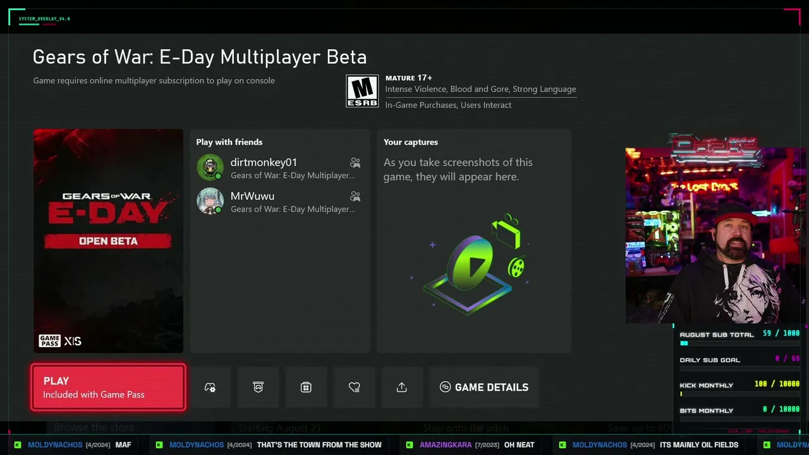Click the Play with friends heading
The width and height of the screenshot is (809, 455).
229,142
